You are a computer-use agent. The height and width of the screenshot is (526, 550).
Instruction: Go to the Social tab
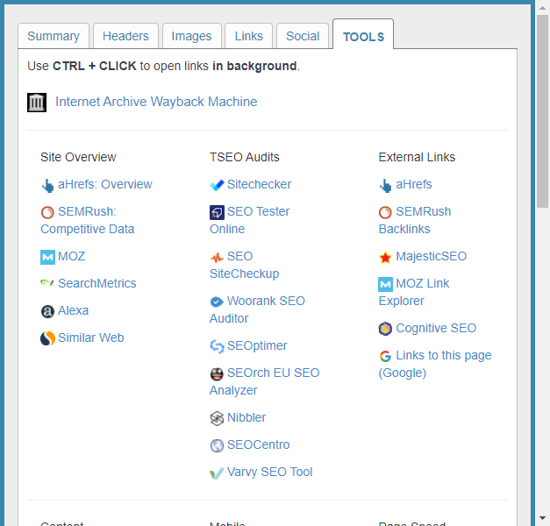pyautogui.click(x=303, y=36)
